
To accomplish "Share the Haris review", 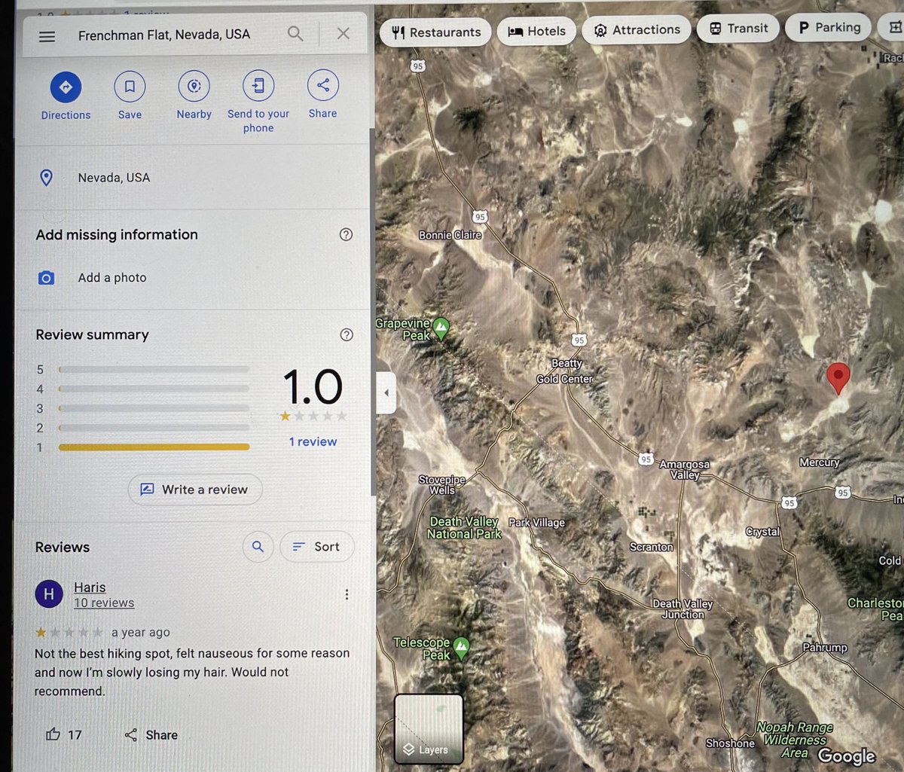I will point(151,735).
